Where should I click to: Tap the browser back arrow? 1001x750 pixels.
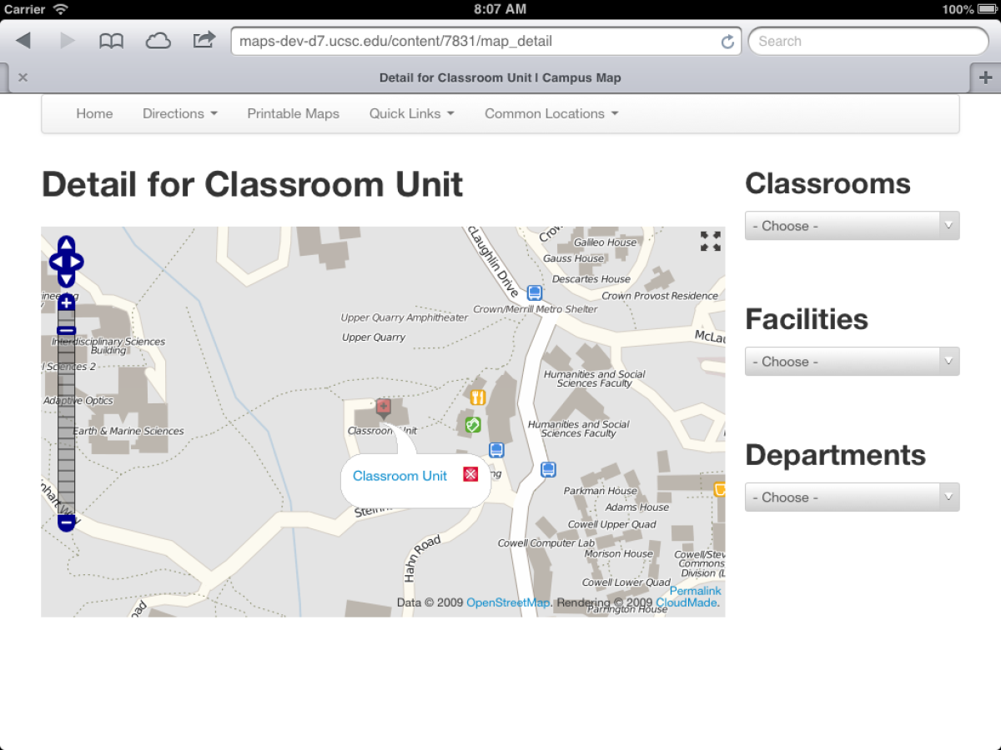point(23,41)
